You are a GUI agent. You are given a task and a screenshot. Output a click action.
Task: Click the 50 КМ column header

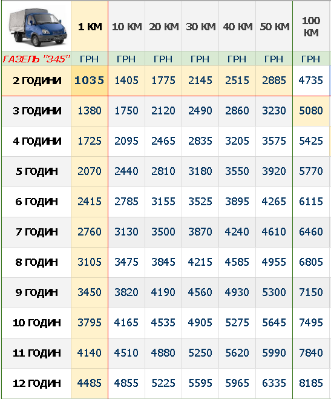[275, 27]
